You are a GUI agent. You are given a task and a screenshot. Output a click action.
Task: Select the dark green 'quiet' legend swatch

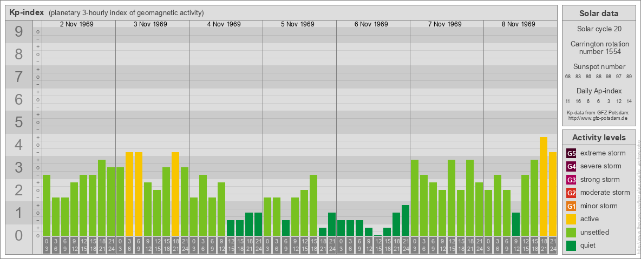coord(571,245)
